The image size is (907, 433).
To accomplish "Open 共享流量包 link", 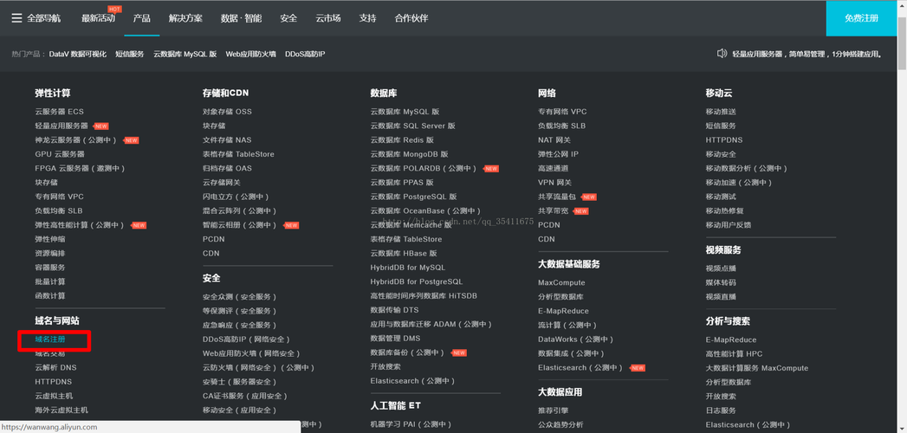I will tap(557, 197).
